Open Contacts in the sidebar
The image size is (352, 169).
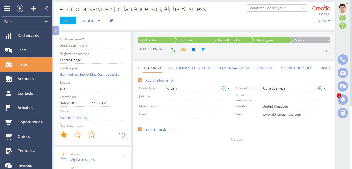(x=26, y=93)
